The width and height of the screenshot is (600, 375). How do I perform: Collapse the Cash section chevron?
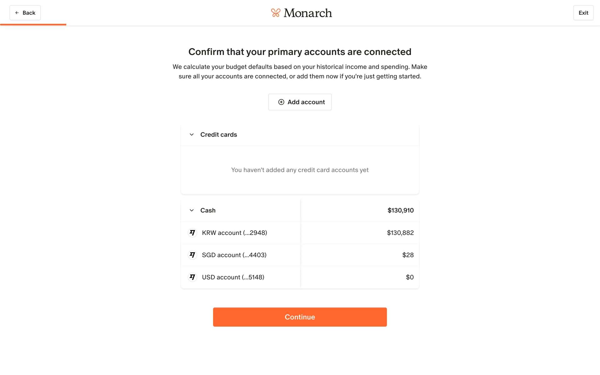point(192,210)
